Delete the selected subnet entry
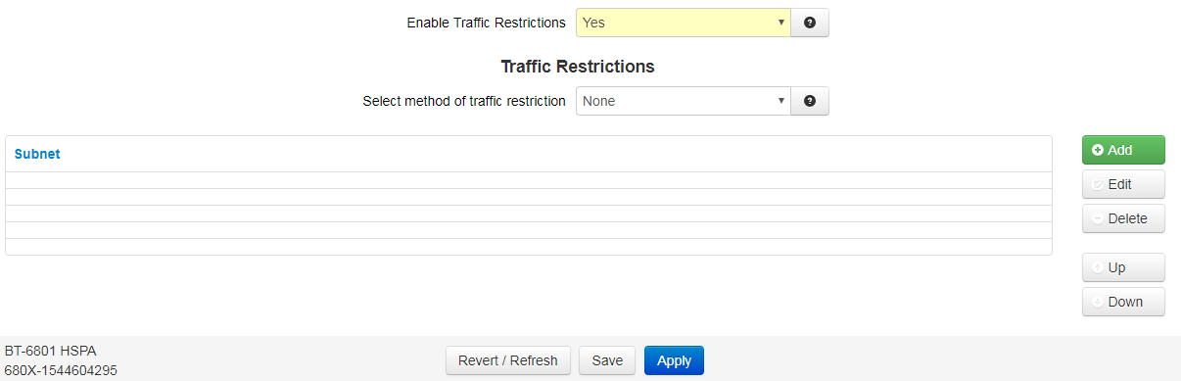This screenshot has height=381, width=1181. (x=1123, y=218)
